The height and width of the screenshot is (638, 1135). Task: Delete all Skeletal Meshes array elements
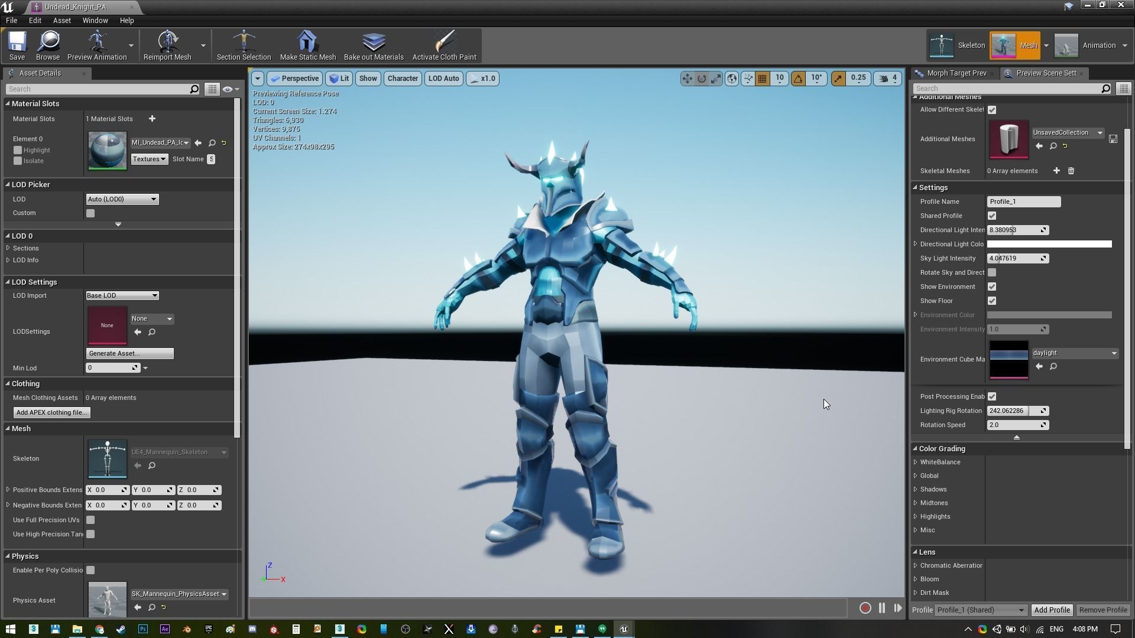(x=1071, y=171)
